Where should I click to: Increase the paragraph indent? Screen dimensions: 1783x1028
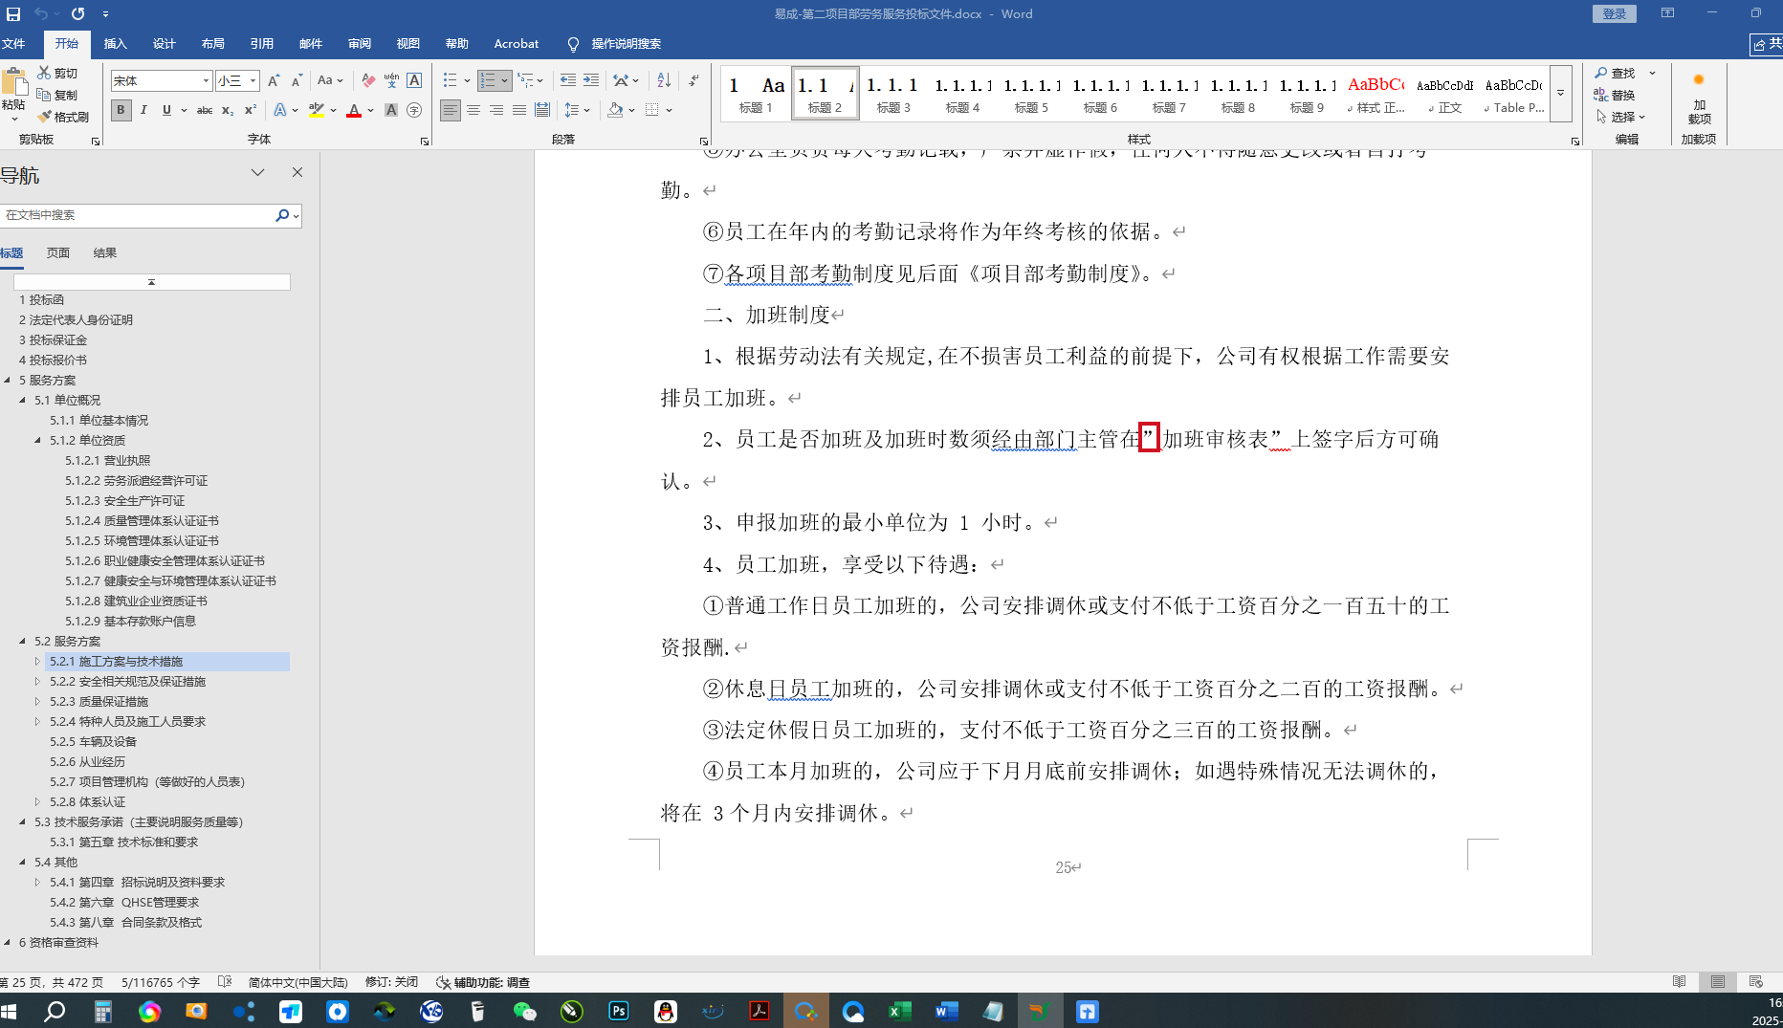click(x=591, y=81)
